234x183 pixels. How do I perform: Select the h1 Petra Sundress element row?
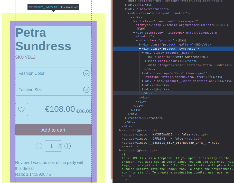pos(178,57)
